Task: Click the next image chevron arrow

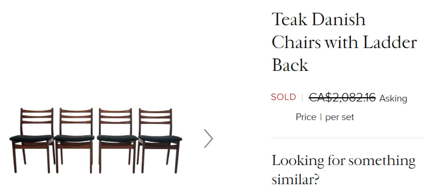Action: tap(209, 138)
